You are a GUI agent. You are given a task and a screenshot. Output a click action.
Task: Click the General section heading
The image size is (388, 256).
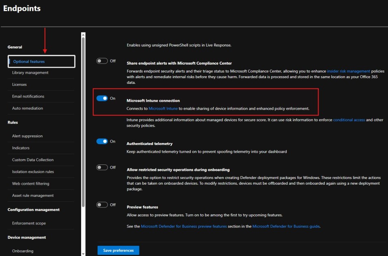(15, 47)
